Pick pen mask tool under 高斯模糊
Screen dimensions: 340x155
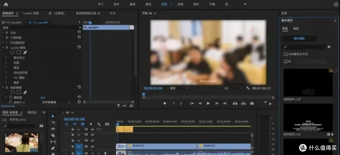point(25,92)
